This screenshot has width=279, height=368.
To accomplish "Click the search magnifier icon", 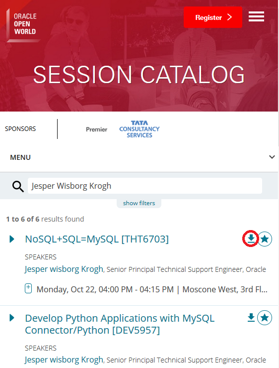I will click(18, 187).
